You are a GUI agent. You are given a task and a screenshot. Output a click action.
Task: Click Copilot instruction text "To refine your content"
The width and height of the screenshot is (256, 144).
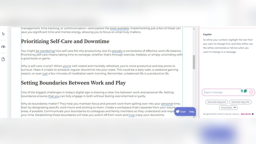pos(228,46)
